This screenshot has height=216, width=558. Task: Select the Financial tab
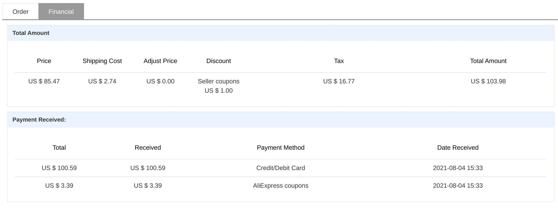61,11
